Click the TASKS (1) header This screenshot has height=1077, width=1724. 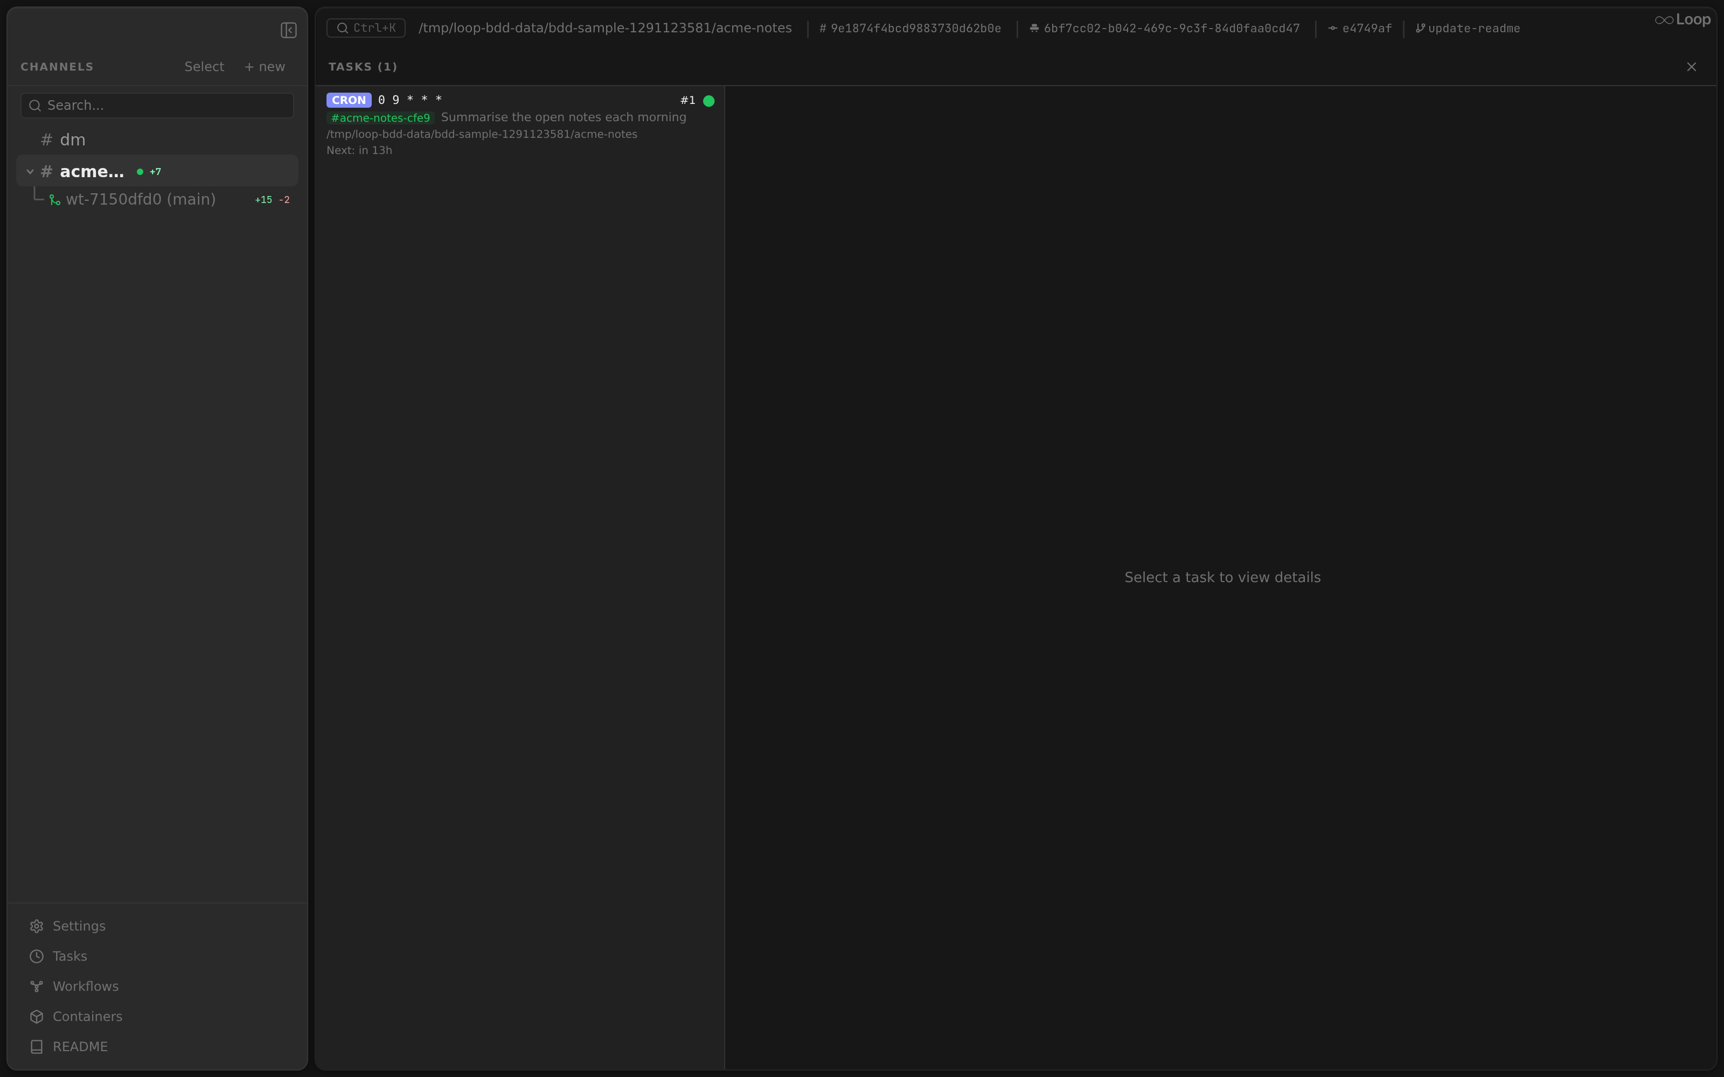[x=363, y=67]
